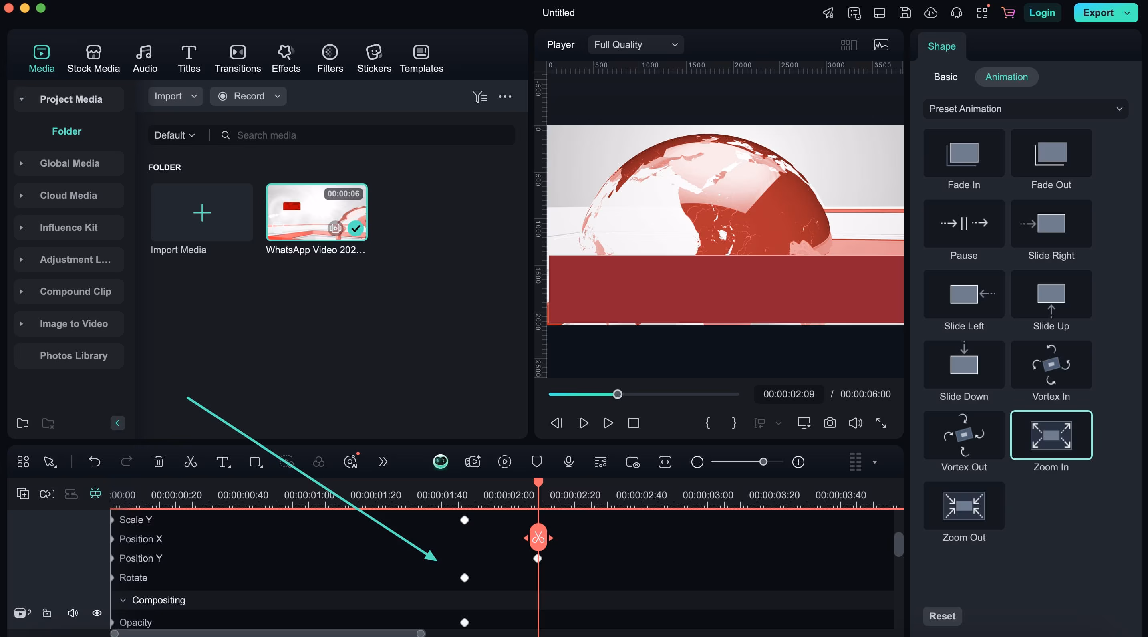Toggle track visibility eye icon
The height and width of the screenshot is (637, 1148).
tap(97, 613)
